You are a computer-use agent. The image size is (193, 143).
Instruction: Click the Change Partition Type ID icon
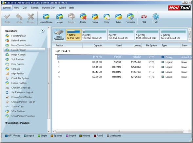point(7,102)
